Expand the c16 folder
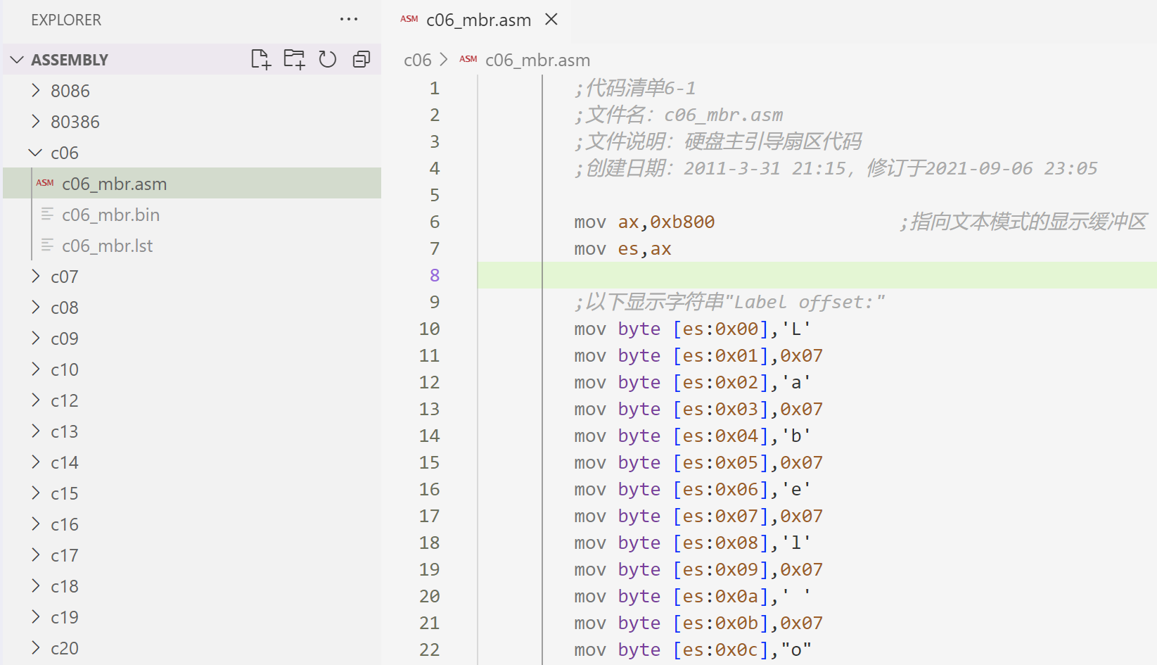 click(x=192, y=524)
